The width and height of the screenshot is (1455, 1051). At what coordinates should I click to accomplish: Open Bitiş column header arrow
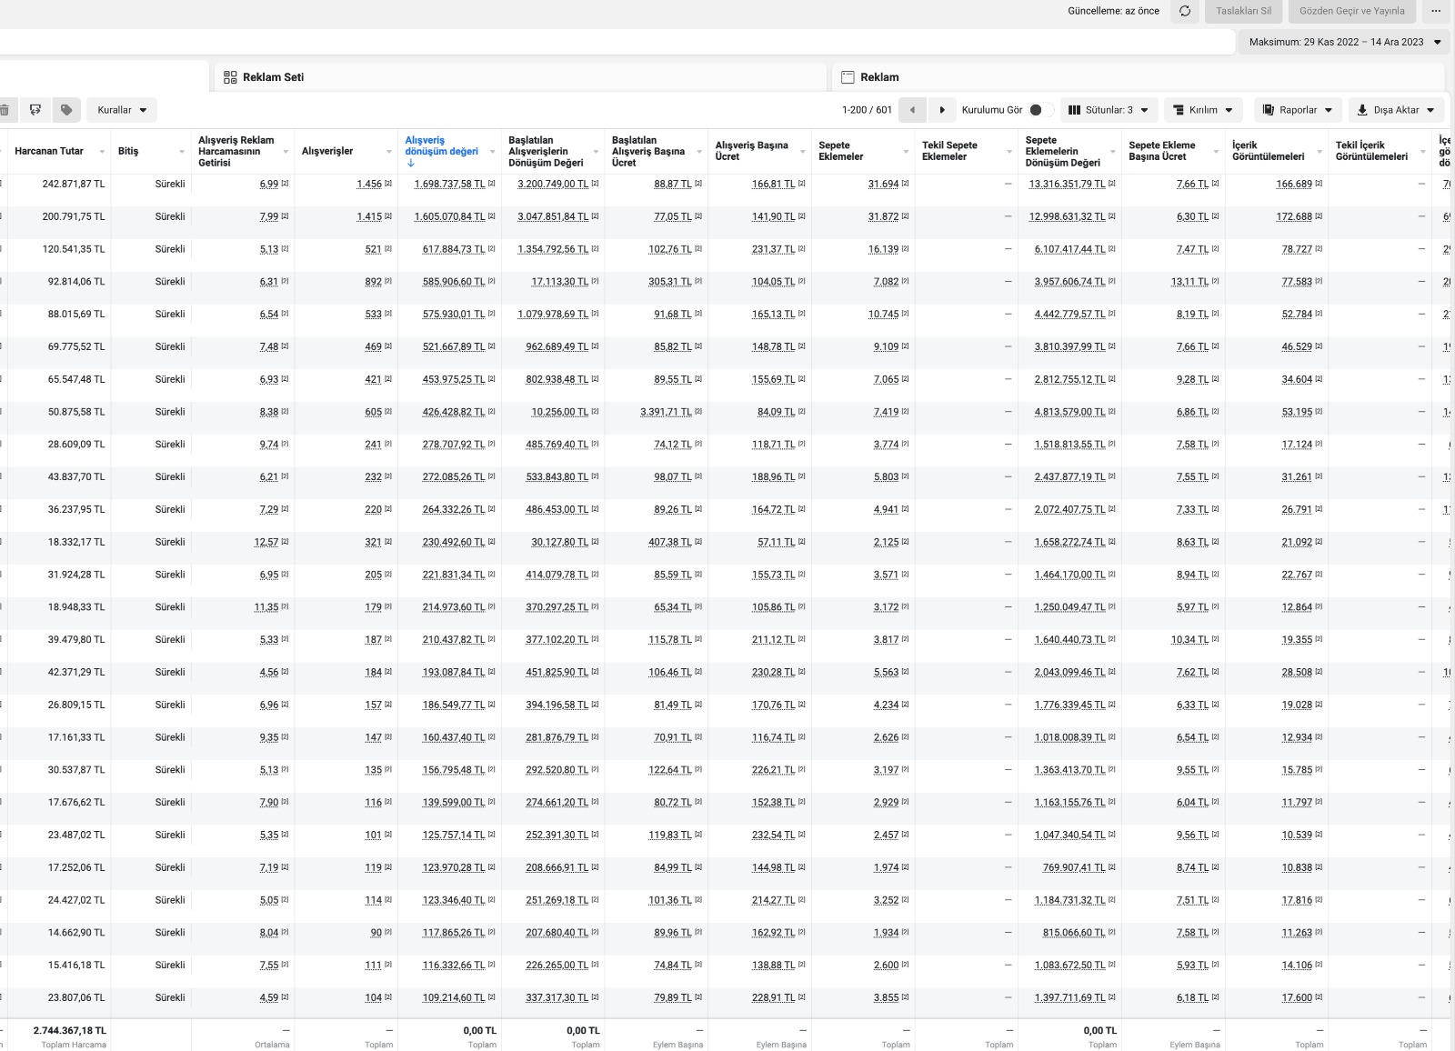point(182,152)
